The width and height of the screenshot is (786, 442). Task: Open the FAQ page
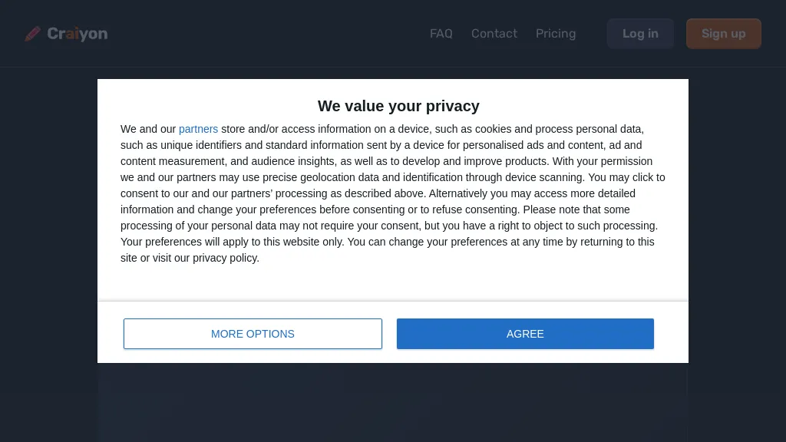coord(441,34)
